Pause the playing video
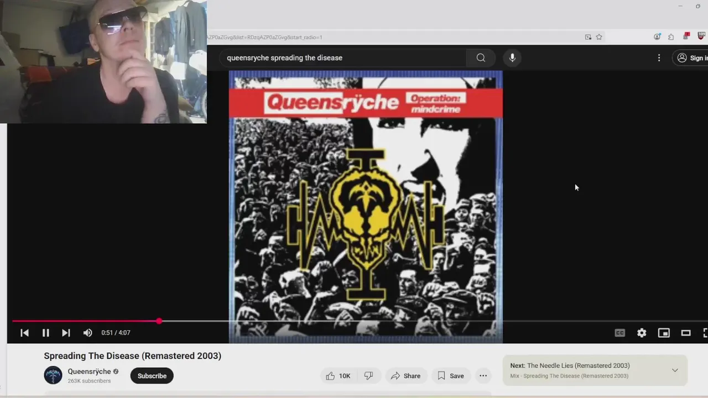This screenshot has width=708, height=398. click(46, 333)
